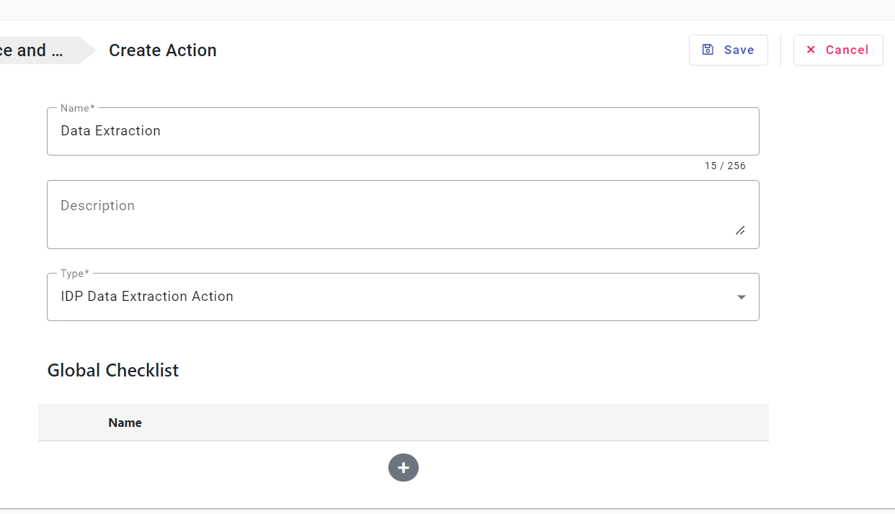Click the Type* field label
Viewport: 895px width, 514px height.
point(75,274)
